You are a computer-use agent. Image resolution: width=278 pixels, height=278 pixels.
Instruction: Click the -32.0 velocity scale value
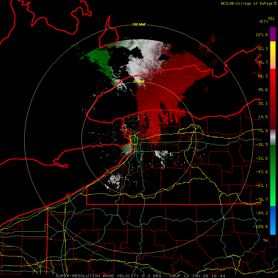coord(262,158)
